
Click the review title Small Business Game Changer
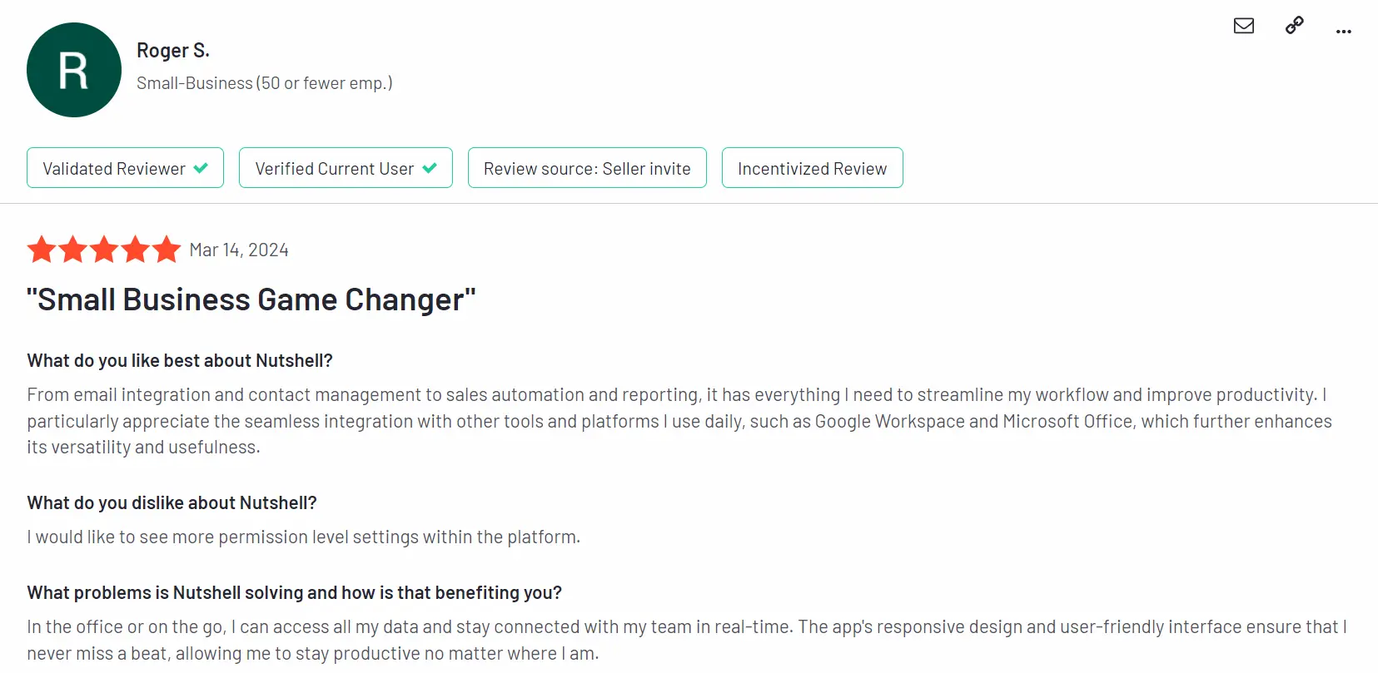(x=251, y=299)
